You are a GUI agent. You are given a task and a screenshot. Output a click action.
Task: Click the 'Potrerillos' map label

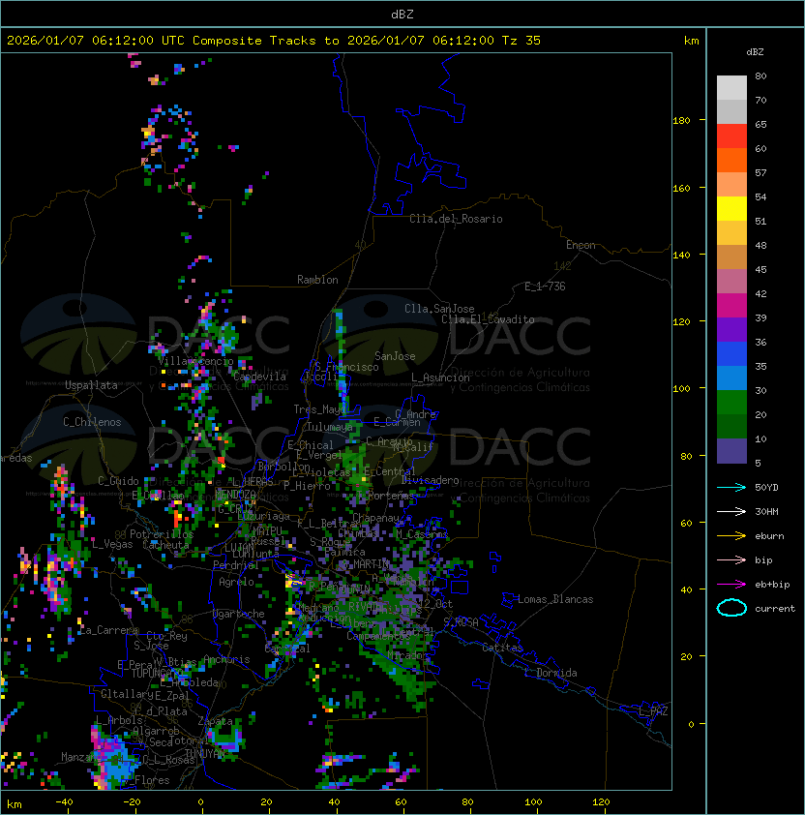click(x=162, y=534)
